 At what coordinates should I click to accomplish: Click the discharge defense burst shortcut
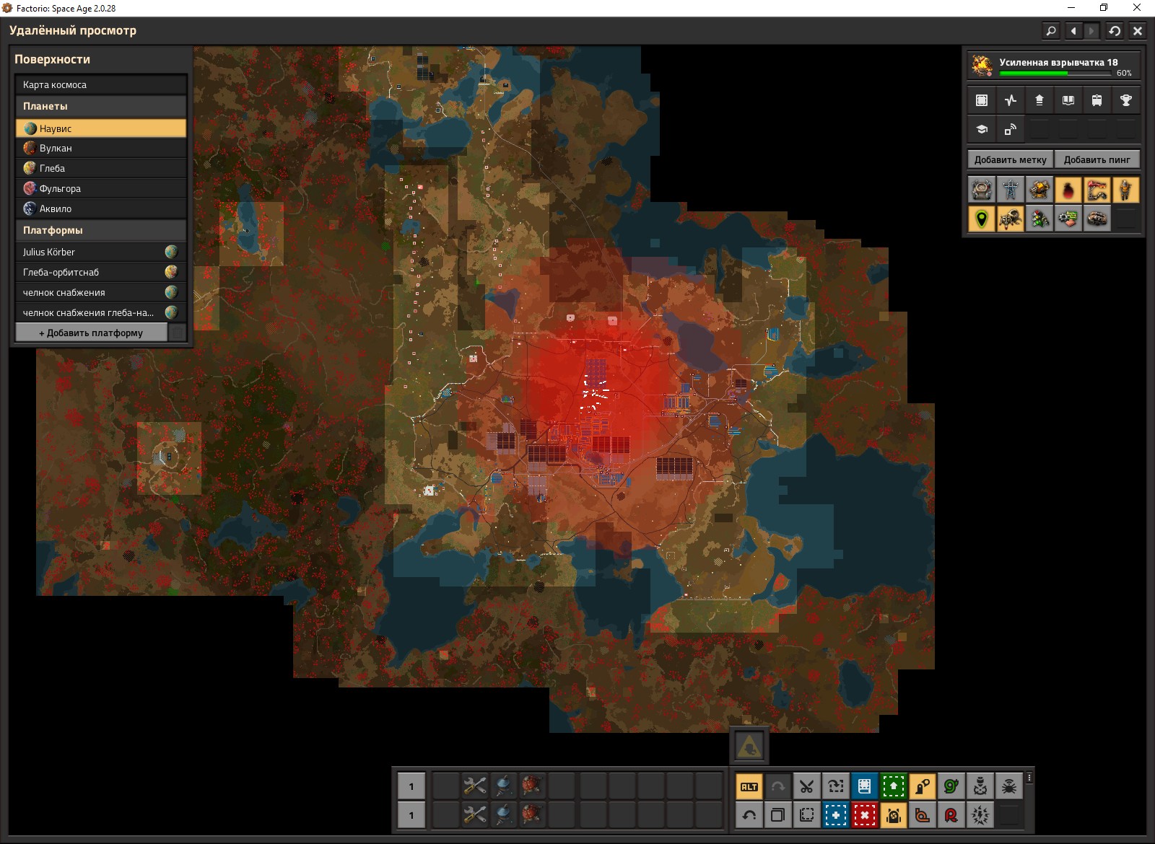(x=980, y=815)
